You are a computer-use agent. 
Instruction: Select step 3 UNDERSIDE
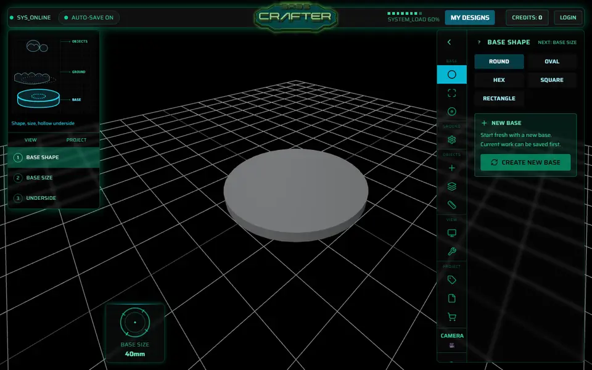click(x=54, y=198)
